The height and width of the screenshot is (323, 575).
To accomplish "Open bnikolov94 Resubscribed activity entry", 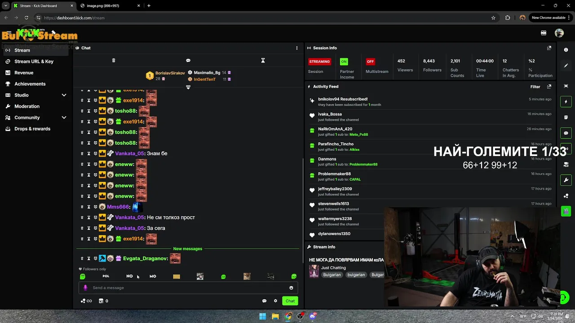I will click(430, 102).
